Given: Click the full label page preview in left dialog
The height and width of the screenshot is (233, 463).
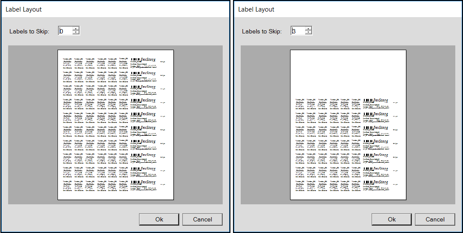Looking at the screenshot, I should [115, 125].
